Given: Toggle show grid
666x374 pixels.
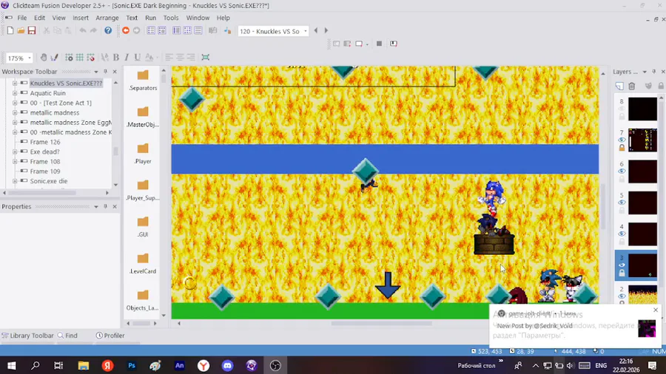Looking at the screenshot, I should coord(79,57).
